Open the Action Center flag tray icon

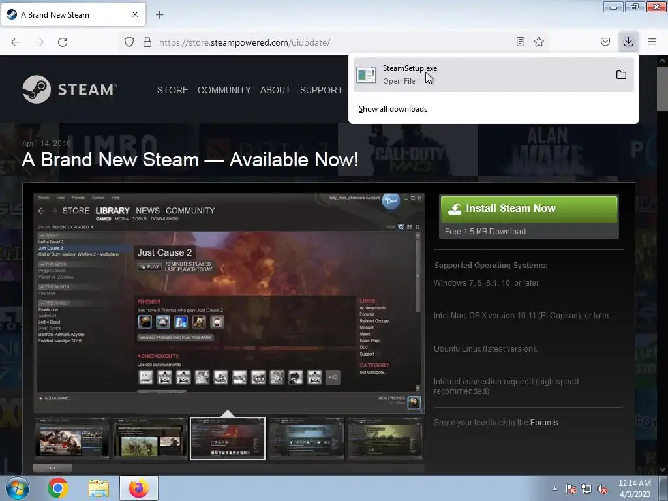pyautogui.click(x=571, y=489)
